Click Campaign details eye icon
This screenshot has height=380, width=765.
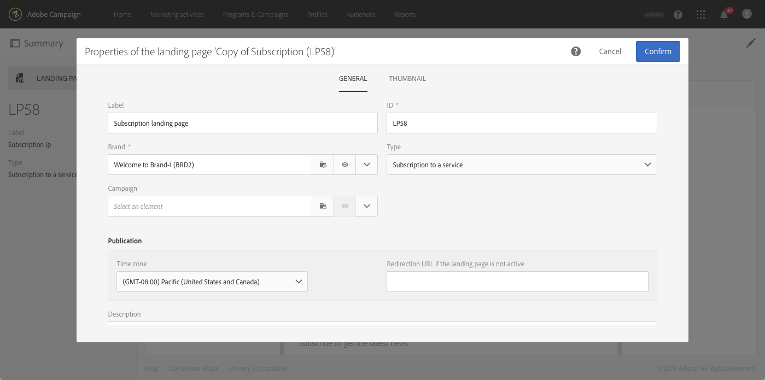click(345, 206)
